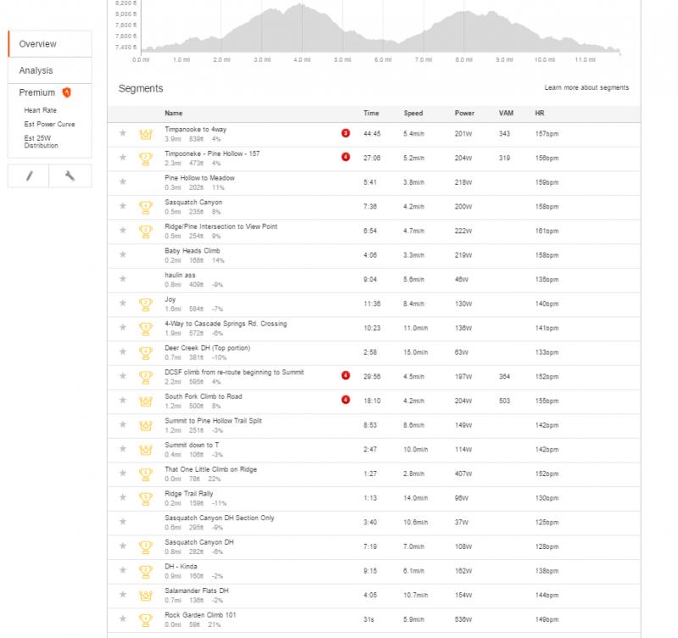
Task: Click the Segments heading
Action: click(x=141, y=88)
